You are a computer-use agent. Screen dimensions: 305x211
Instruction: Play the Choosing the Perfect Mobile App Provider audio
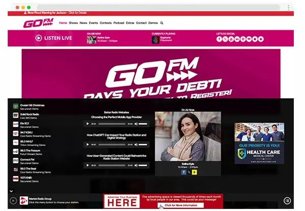point(88,123)
